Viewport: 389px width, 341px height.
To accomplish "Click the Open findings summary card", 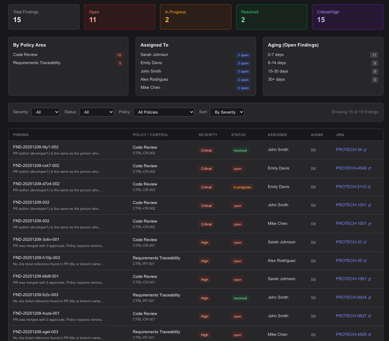I will coord(120,17).
